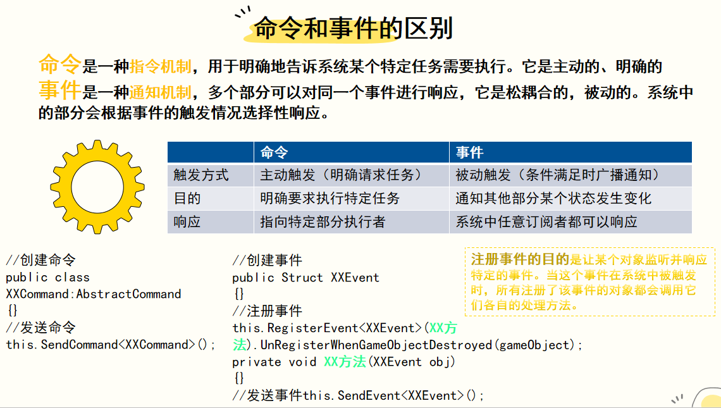Click the cell 指向特定部分执行者
Image resolution: width=721 pixels, height=408 pixels.
[x=351, y=222]
